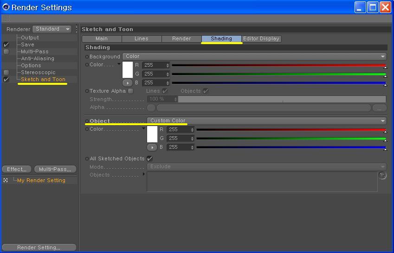Switch to the Lines tab

click(142, 38)
